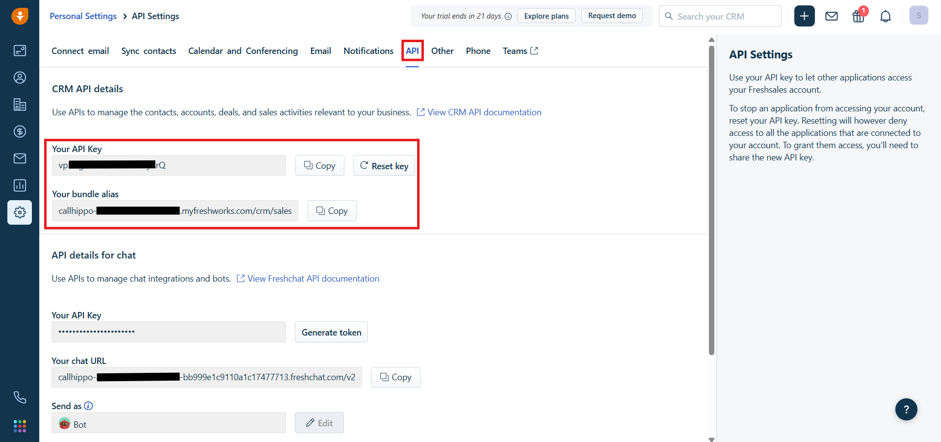Open the gift box icon with badge
Image resolution: width=941 pixels, height=442 pixels.
[x=859, y=15]
